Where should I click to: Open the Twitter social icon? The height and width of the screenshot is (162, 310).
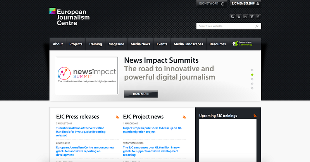click(239, 16)
